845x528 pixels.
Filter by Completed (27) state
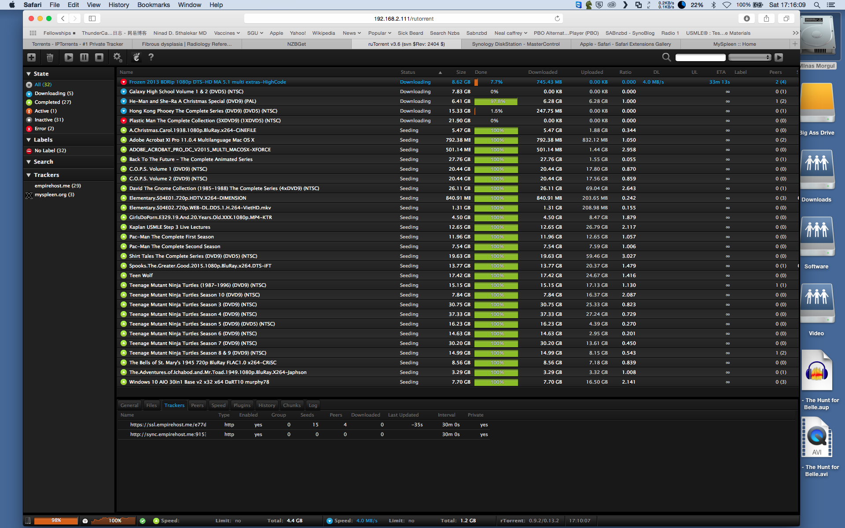[x=53, y=102]
